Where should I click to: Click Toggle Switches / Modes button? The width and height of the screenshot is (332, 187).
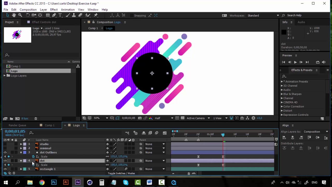point(121,173)
